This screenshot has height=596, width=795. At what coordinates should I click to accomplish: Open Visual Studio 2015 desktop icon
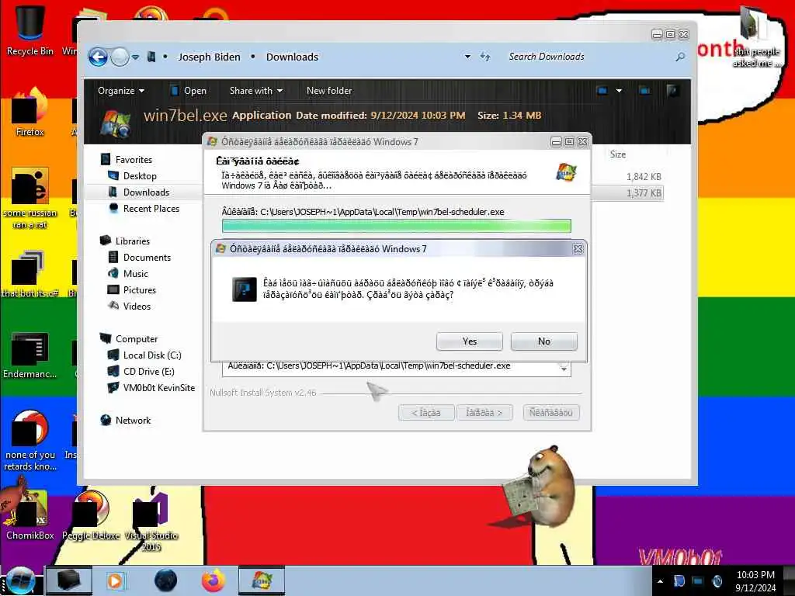(x=151, y=521)
